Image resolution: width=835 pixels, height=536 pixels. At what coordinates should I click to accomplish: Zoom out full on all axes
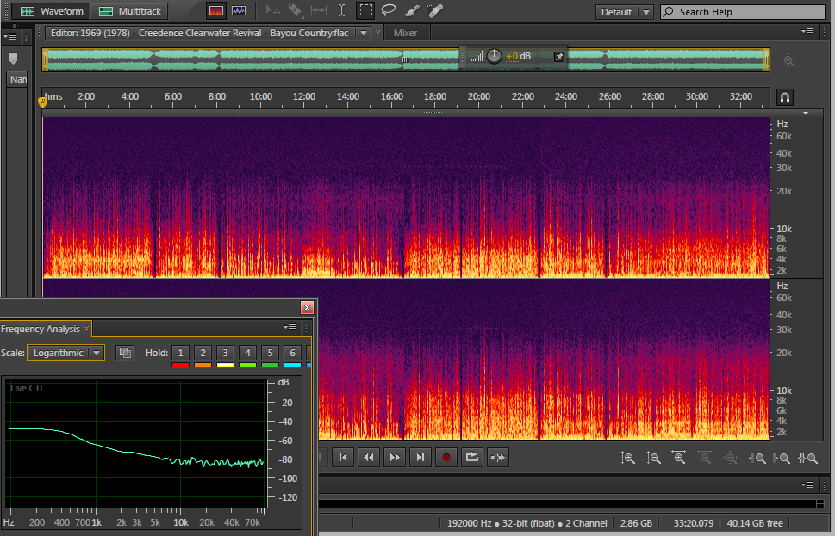730,458
